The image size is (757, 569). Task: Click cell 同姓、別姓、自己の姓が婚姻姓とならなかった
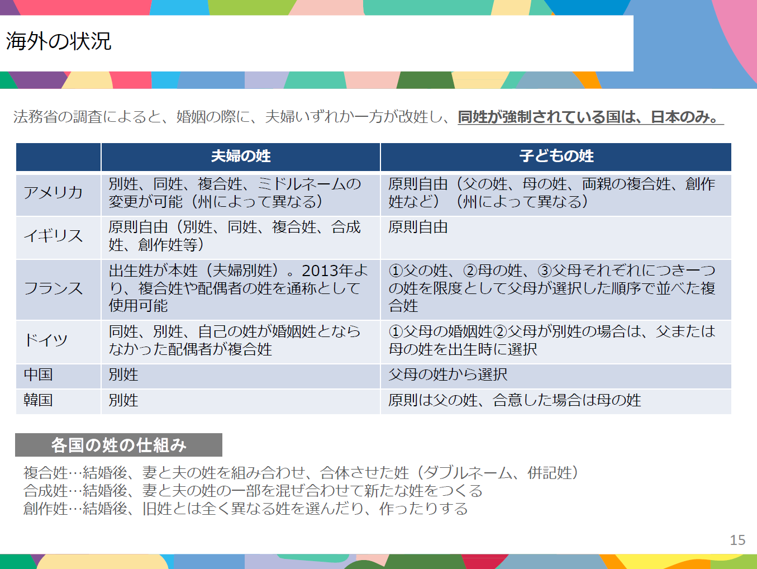pos(241,341)
